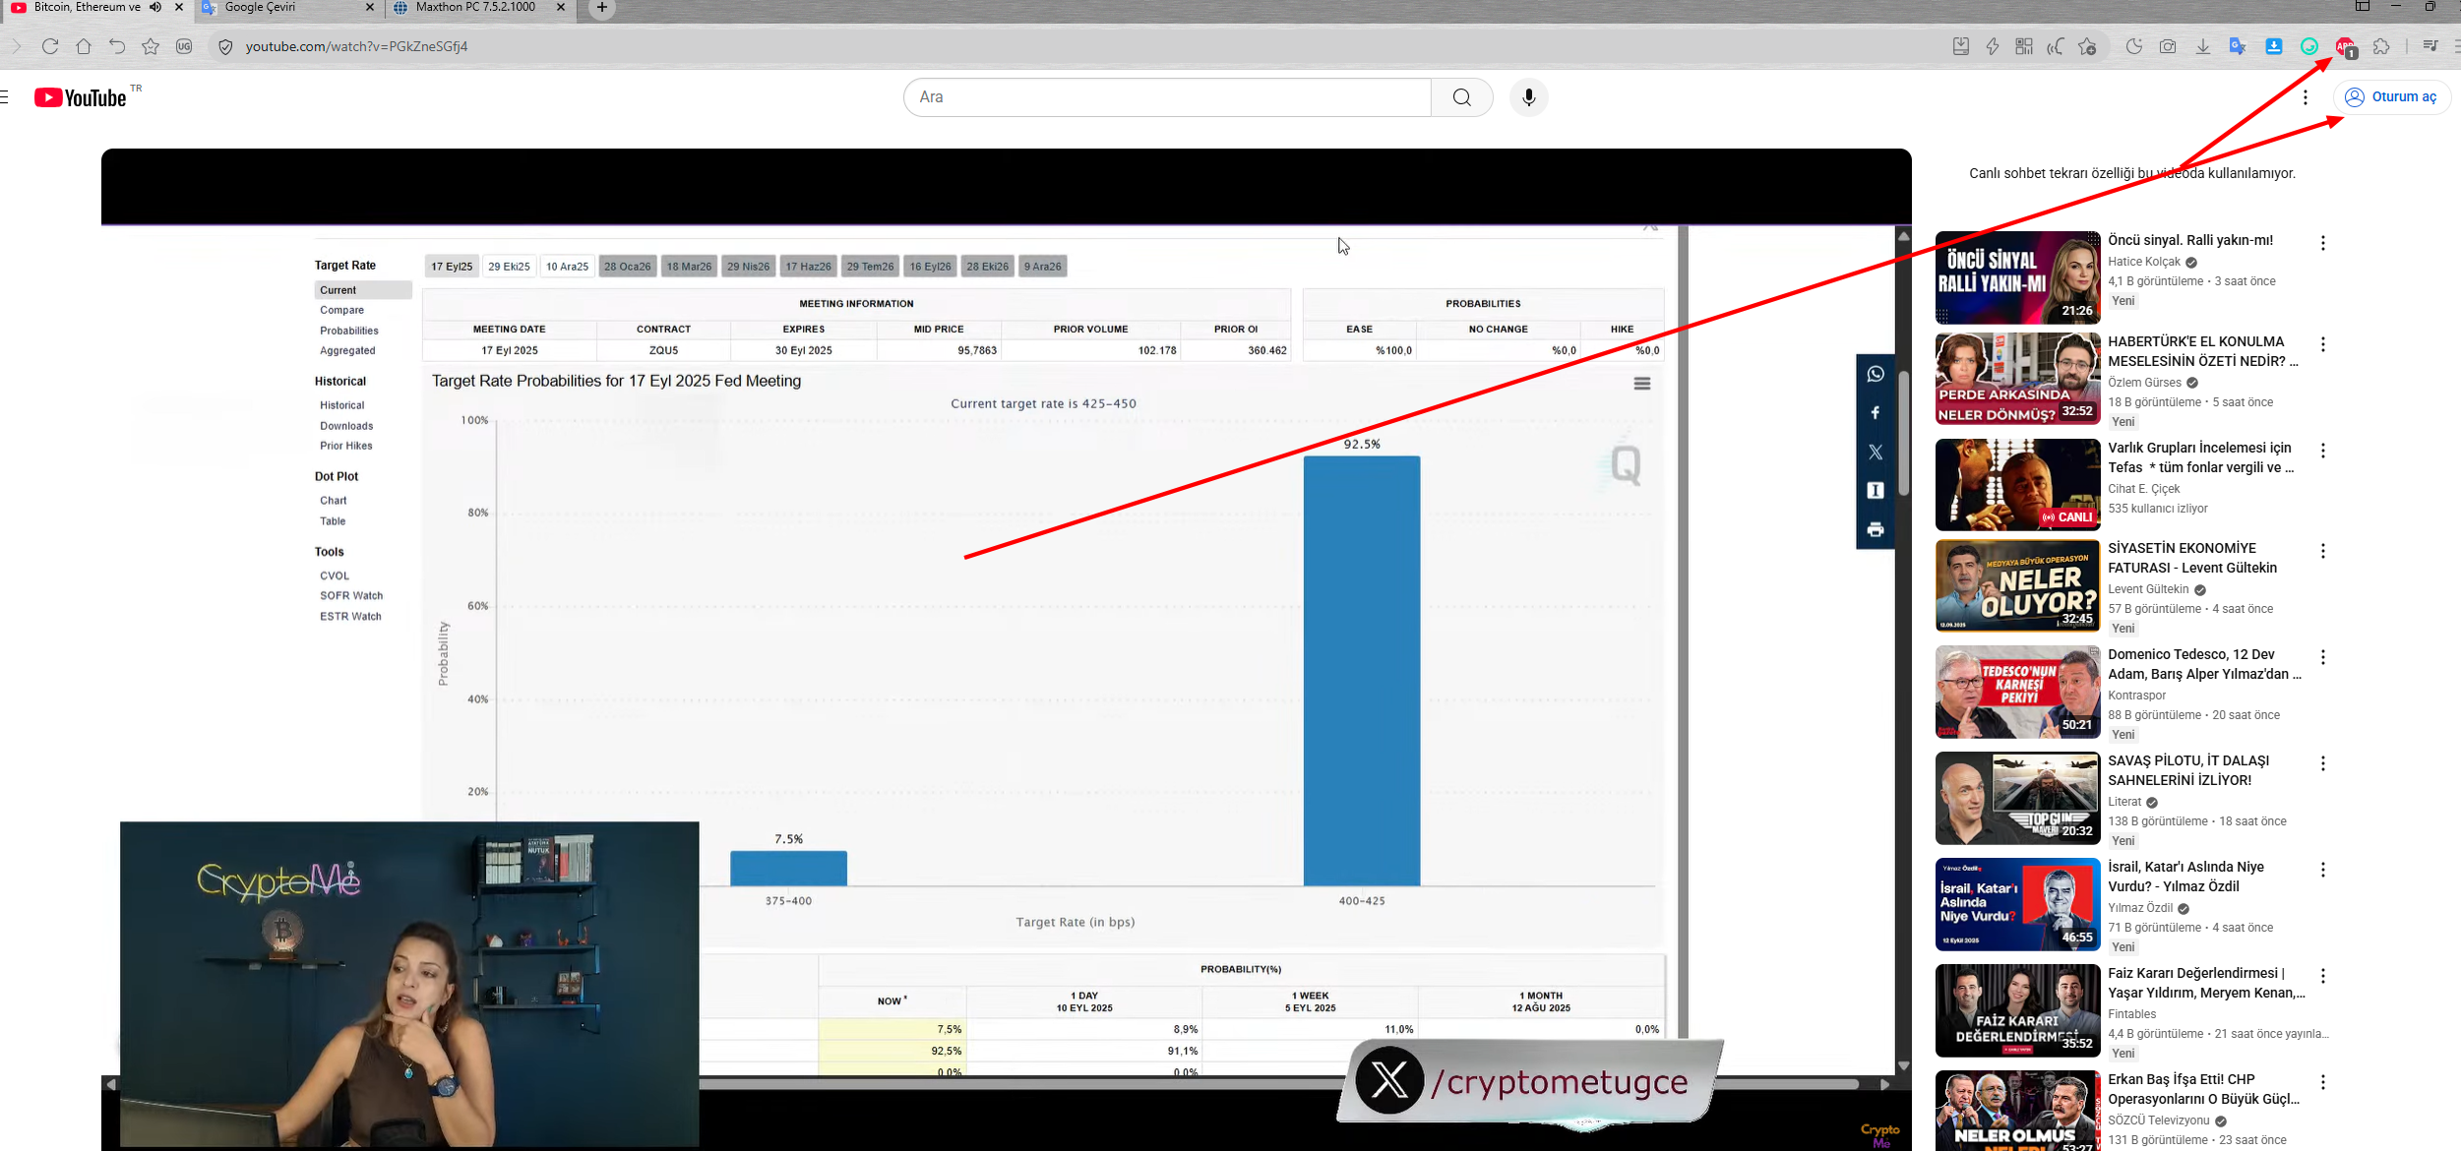Open YouTube settings three-dot menu

pyautogui.click(x=2306, y=97)
